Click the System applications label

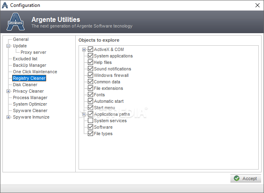pos(113,56)
